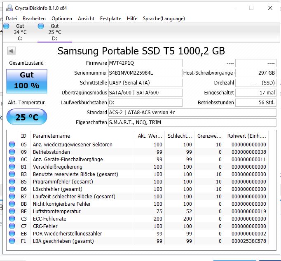Click the Seriennummer field S4B1NV0M225984L

point(145,73)
